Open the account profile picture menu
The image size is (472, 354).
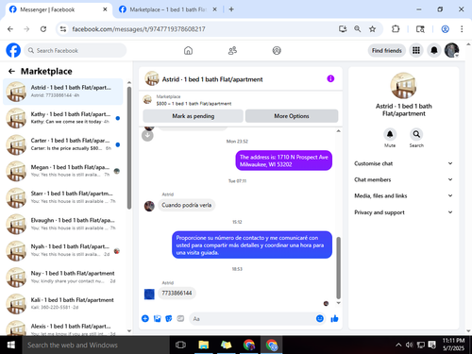tap(452, 50)
